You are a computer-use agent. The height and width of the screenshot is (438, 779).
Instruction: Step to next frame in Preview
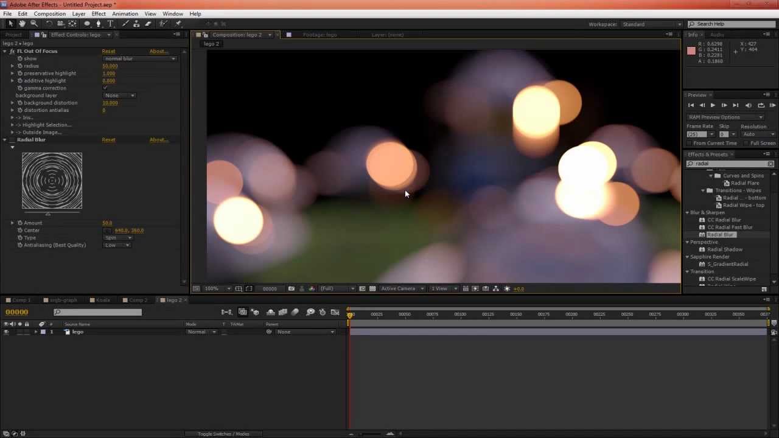coord(724,105)
